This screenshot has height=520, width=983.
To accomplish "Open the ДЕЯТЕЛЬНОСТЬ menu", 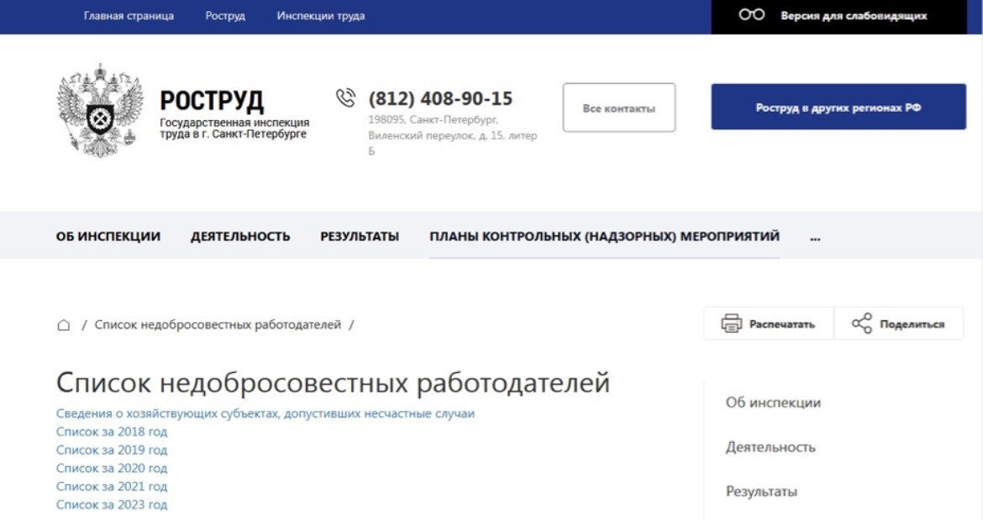I will [240, 236].
